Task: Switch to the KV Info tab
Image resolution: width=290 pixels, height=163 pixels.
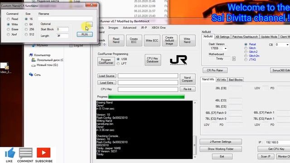Action: (222, 80)
